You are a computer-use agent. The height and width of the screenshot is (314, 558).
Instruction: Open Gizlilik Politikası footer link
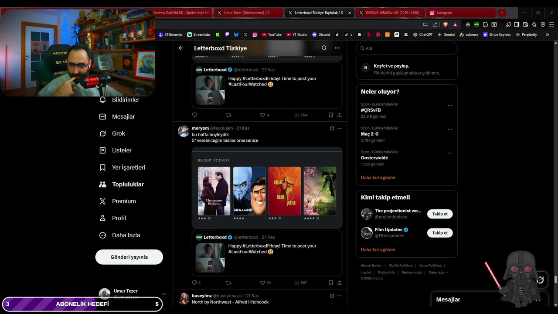(x=401, y=266)
